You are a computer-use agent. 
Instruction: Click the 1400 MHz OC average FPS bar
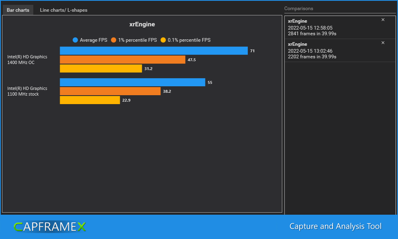[x=154, y=51]
